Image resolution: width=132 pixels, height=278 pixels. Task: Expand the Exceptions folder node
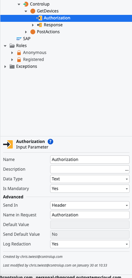tap(5, 66)
